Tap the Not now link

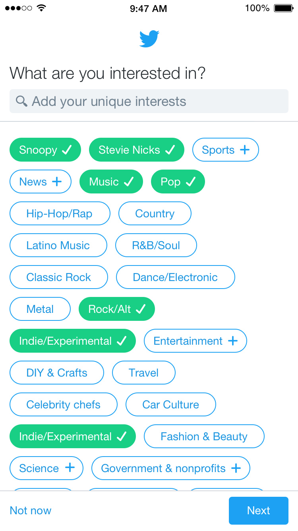[31, 510]
